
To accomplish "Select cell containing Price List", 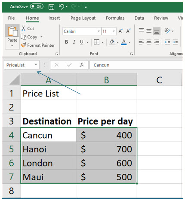I will 48,94.
